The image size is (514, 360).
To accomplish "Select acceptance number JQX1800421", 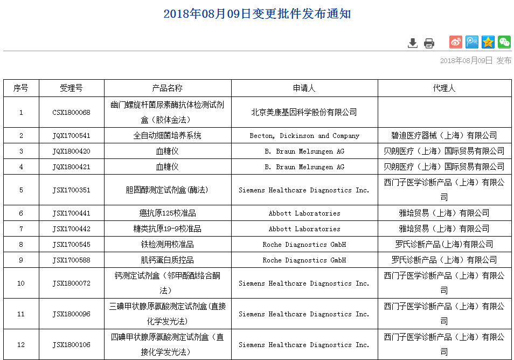I will point(71,167).
